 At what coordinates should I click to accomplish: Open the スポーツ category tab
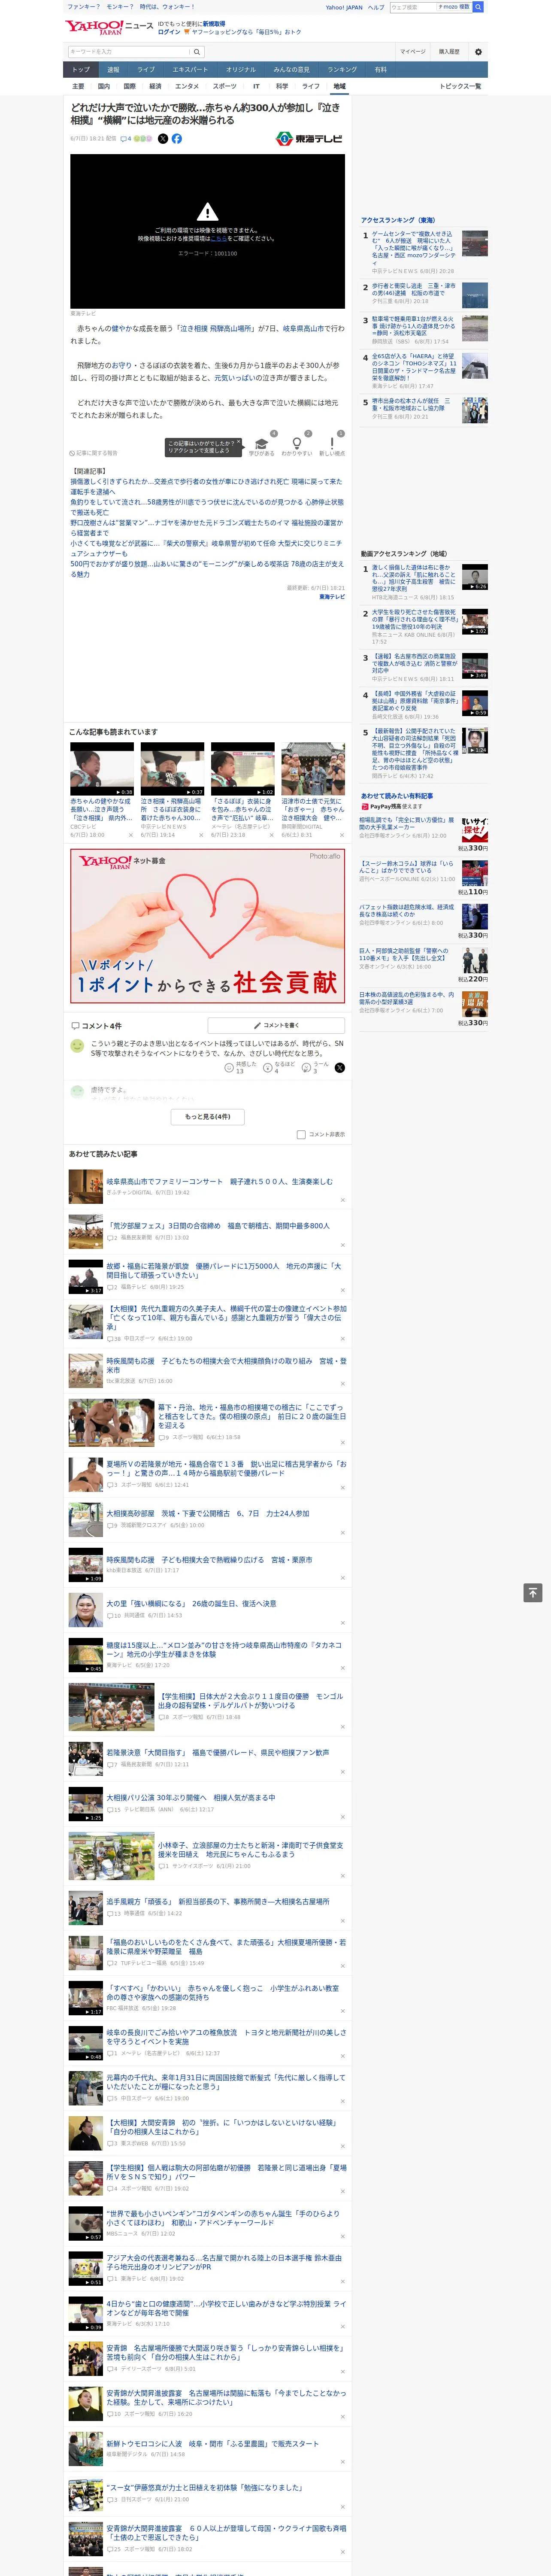(225, 86)
